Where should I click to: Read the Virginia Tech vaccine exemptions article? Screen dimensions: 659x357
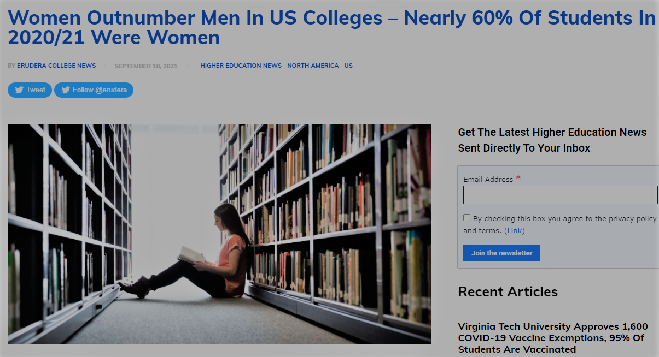point(553,338)
